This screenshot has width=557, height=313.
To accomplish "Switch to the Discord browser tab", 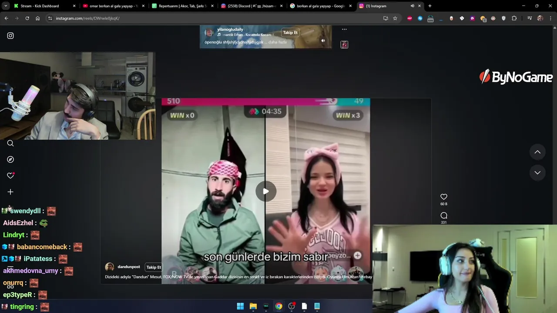I will (252, 6).
